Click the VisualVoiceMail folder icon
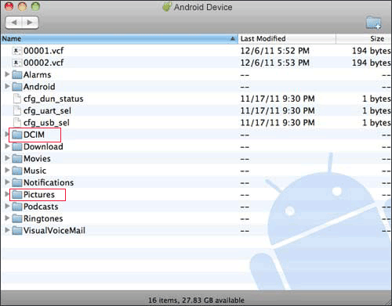Screen dimensions: 392x306 (x=17, y=231)
